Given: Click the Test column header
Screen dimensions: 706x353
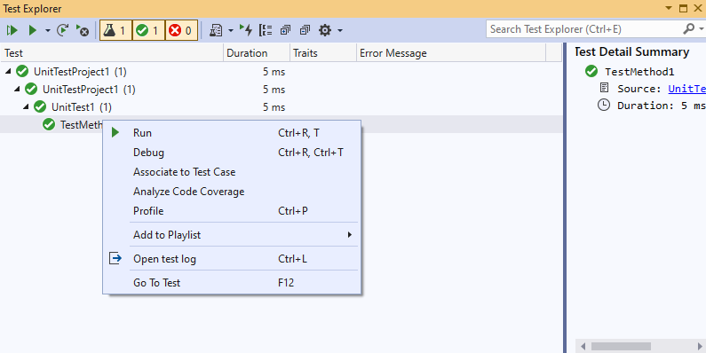Looking at the screenshot, I should click(112, 53).
